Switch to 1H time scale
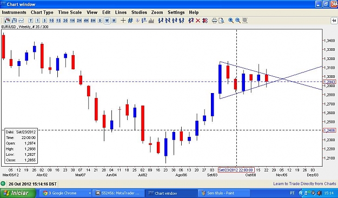 click(72, 21)
